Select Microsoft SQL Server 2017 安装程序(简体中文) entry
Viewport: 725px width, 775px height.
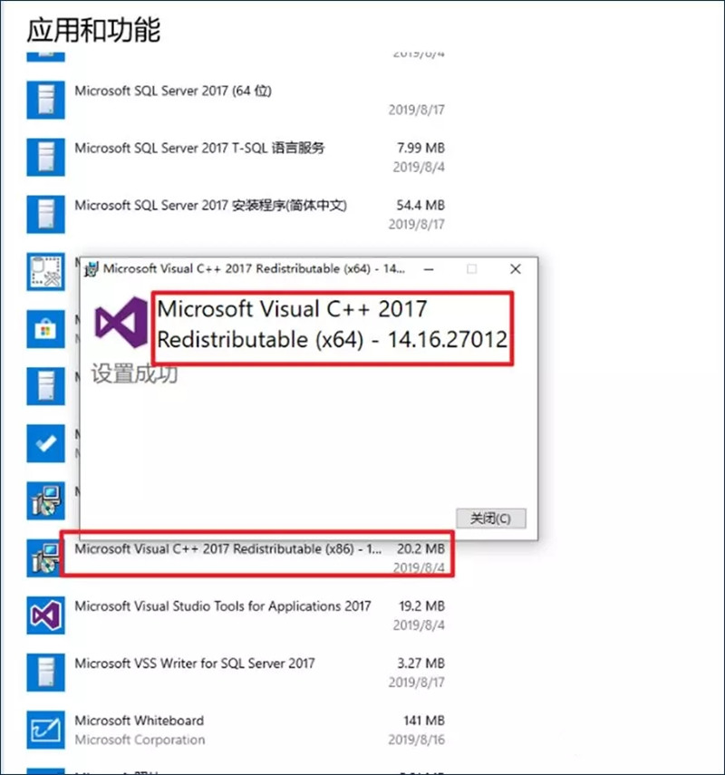(236, 215)
